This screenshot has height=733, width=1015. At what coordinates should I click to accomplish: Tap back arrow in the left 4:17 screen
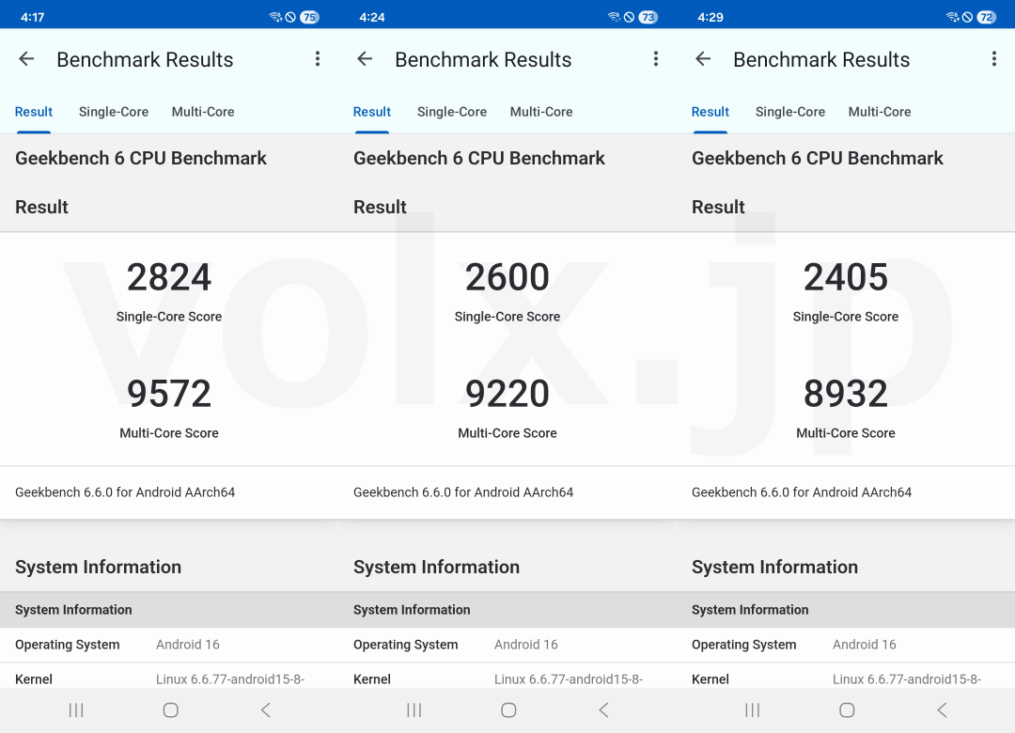26,59
